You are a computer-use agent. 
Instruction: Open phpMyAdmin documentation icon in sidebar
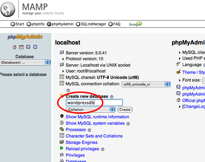[x=28, y=47]
